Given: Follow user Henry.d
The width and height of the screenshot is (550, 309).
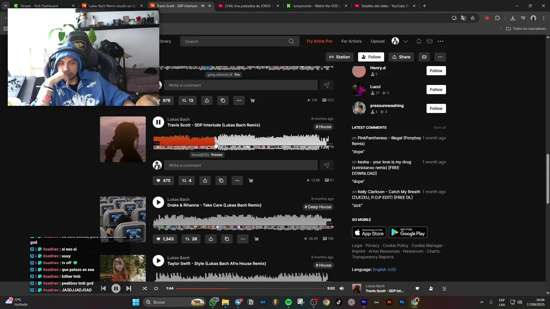Looking at the screenshot, I should [436, 71].
